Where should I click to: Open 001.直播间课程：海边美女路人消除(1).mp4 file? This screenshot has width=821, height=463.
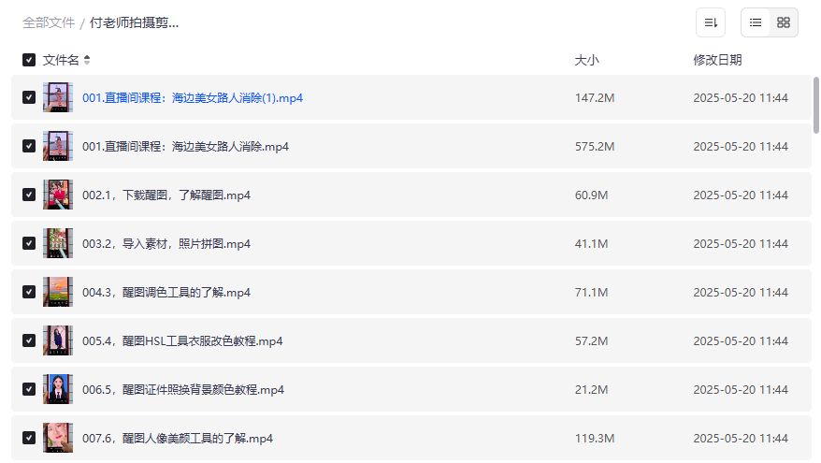(x=193, y=98)
